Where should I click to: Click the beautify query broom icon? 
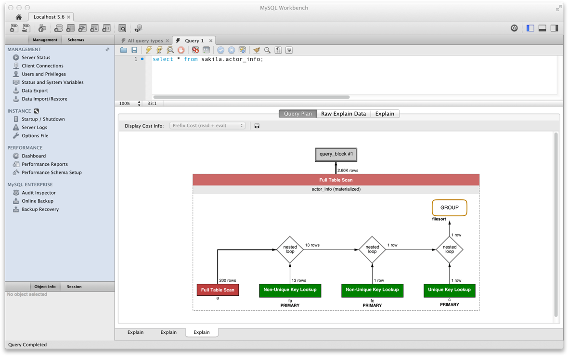pos(257,50)
